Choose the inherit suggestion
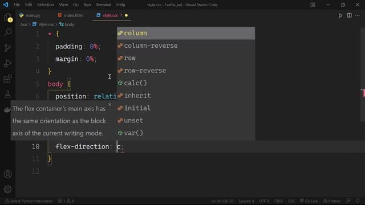365x205 pixels. click(x=186, y=96)
